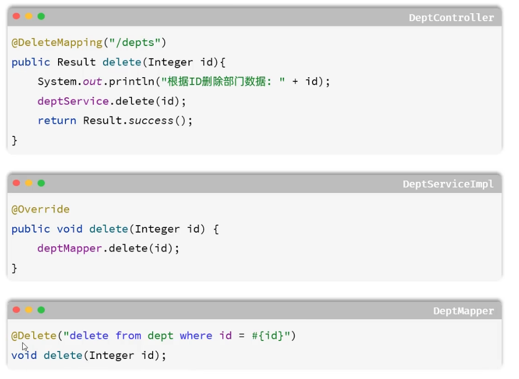This screenshot has height=379, width=519.
Task: Click the return Result.success() line
Action: 115,121
